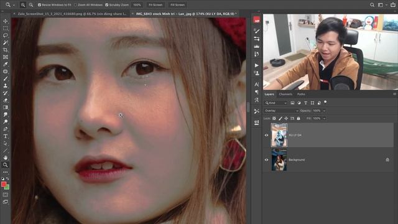Viewport: 398px width, 224px height.
Task: Lock image pixels with brush icon
Action: tap(280, 118)
